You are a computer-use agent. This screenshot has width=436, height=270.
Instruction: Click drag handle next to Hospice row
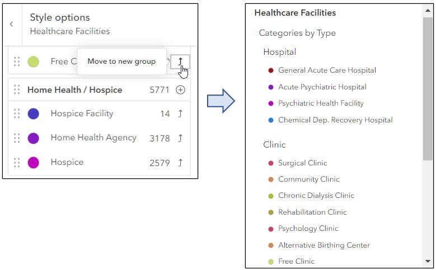17,163
